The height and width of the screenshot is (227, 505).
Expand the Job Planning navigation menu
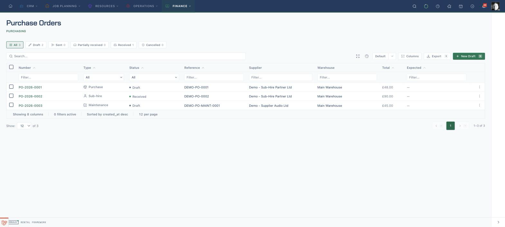(x=63, y=6)
